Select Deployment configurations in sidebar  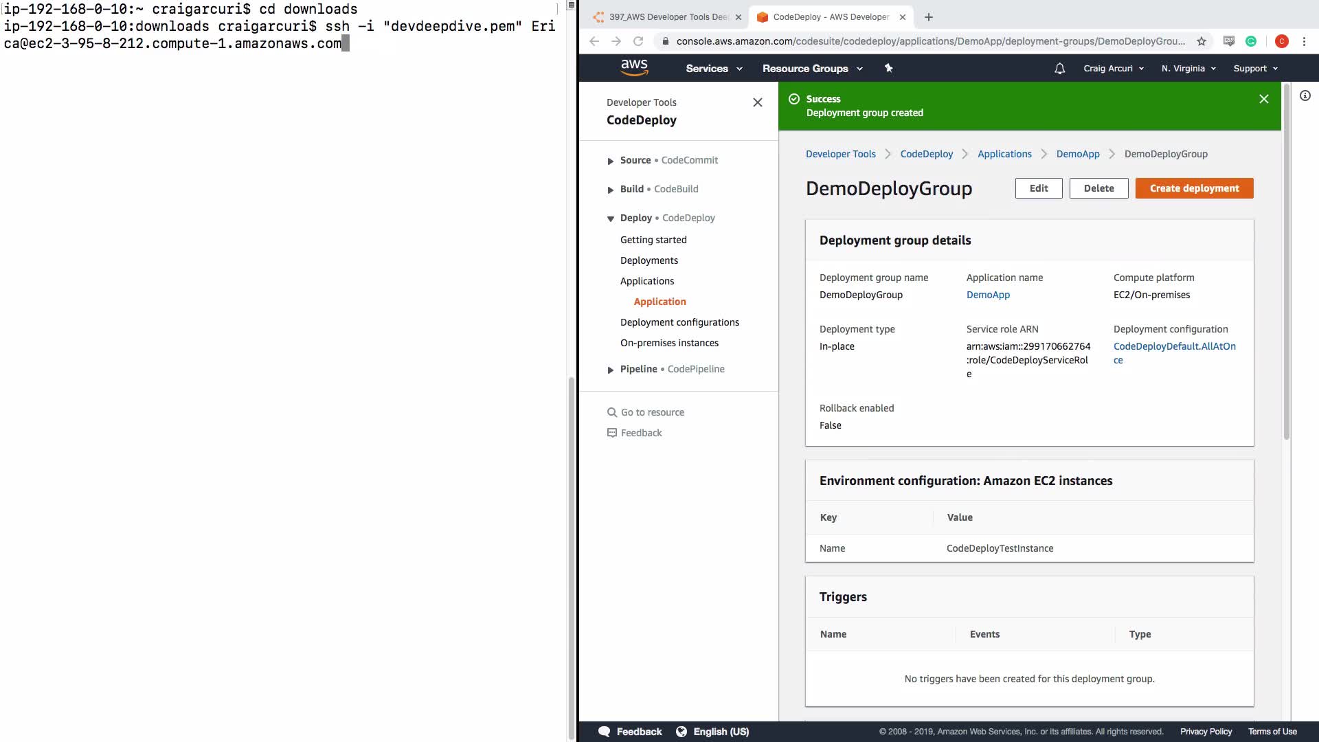point(679,322)
